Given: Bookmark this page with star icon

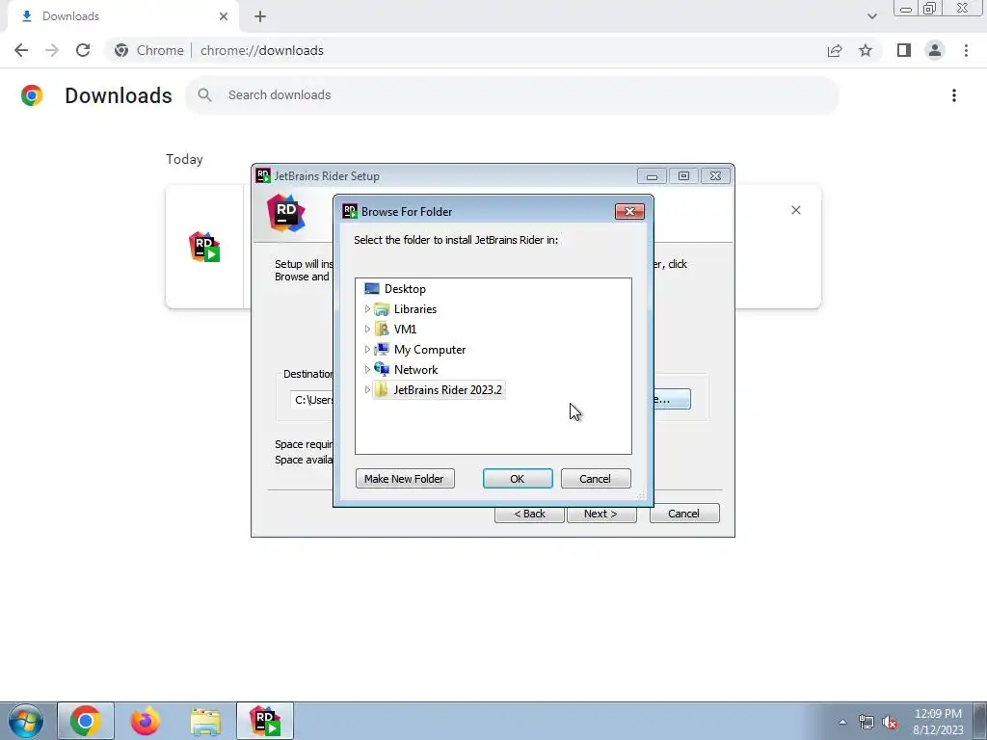Looking at the screenshot, I should [x=866, y=50].
